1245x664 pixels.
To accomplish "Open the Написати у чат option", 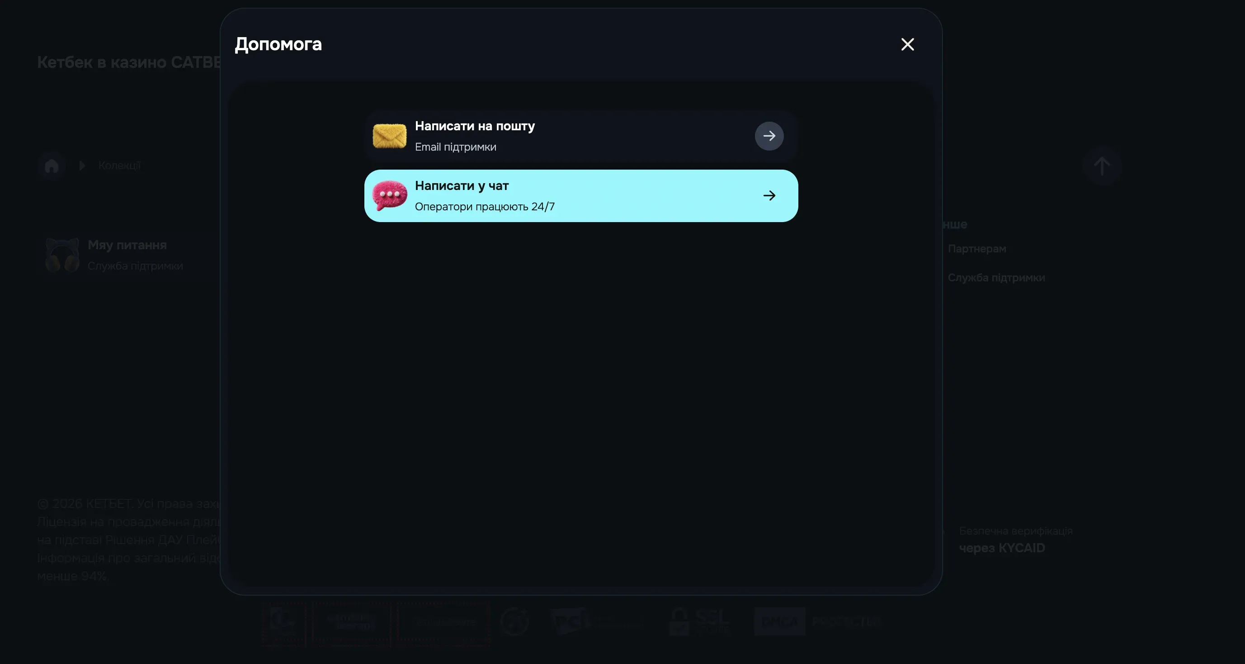I will point(581,196).
